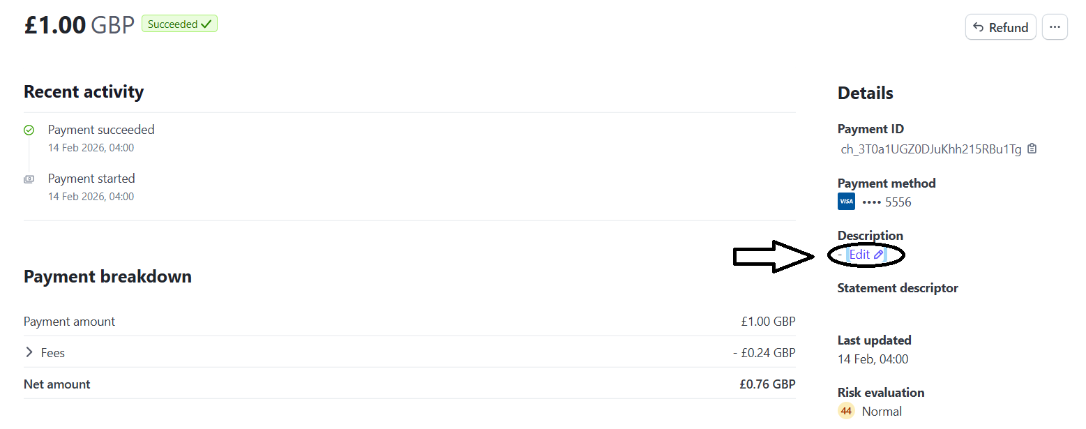Click the 14 Feb 2026 activity timestamp

point(91,147)
